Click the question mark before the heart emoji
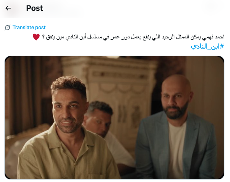The height and width of the screenshot is (182, 230). pyautogui.click(x=44, y=37)
